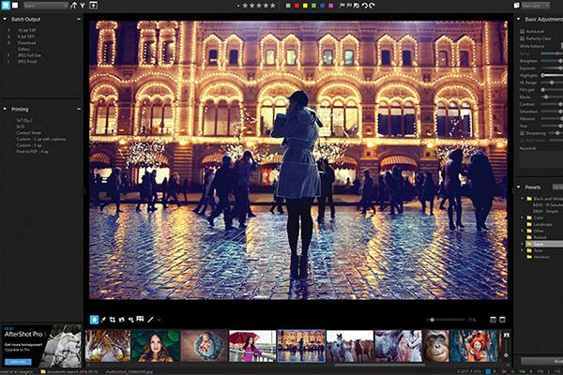Select the red-eye tool with two figures icon
563x375 pixels.
141,319
